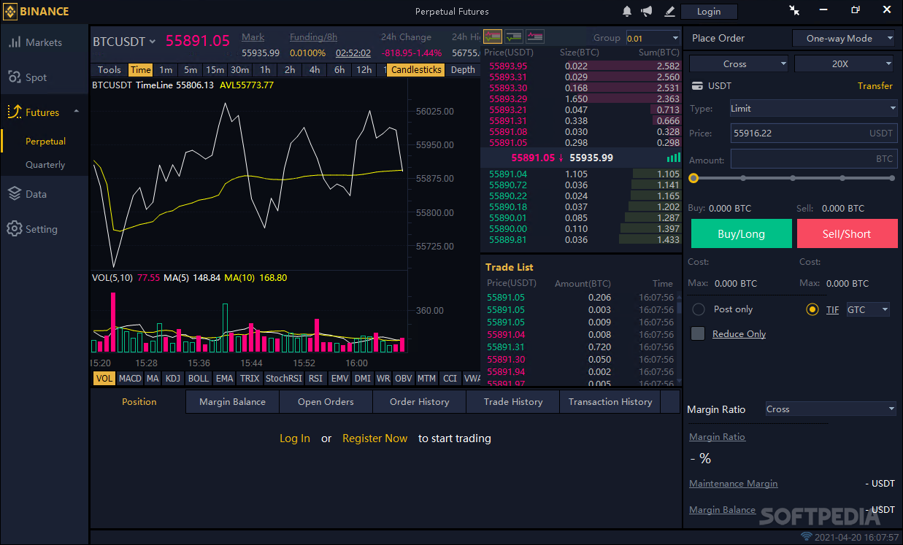Click amount slider start handle

point(693,178)
